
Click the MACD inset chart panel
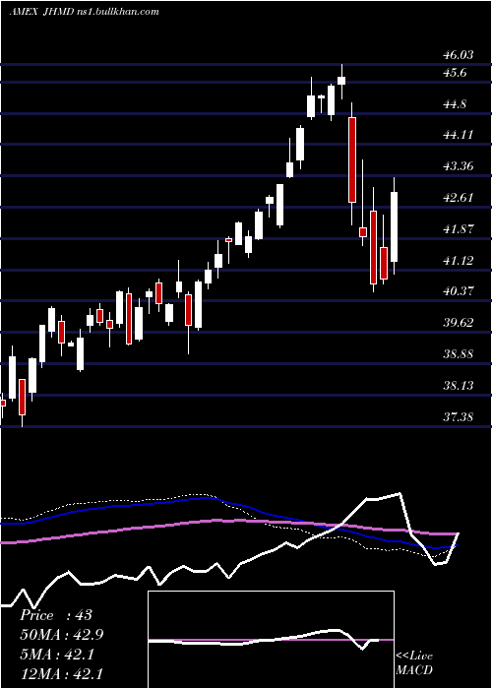(x=271, y=640)
